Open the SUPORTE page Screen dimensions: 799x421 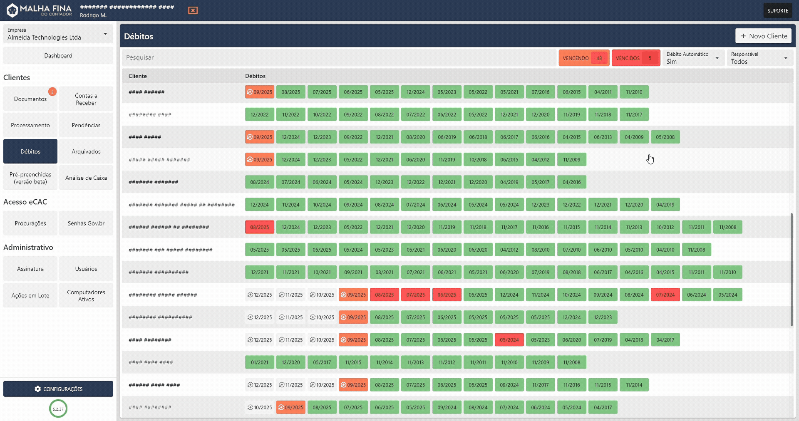[x=777, y=10]
